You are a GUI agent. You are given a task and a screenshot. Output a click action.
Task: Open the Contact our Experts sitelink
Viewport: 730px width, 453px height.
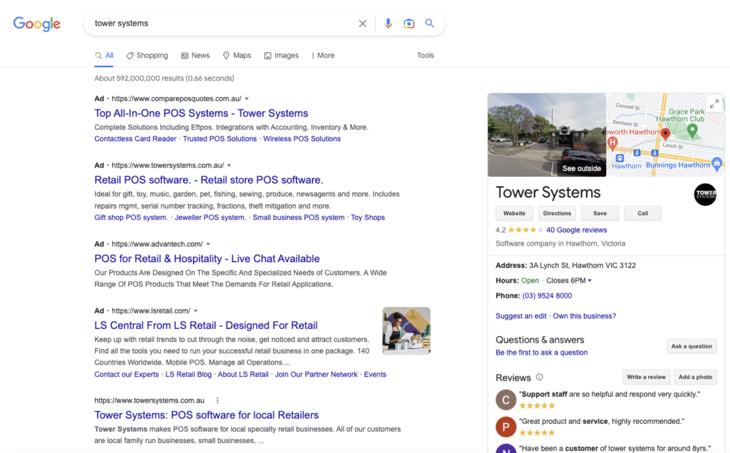[127, 375]
